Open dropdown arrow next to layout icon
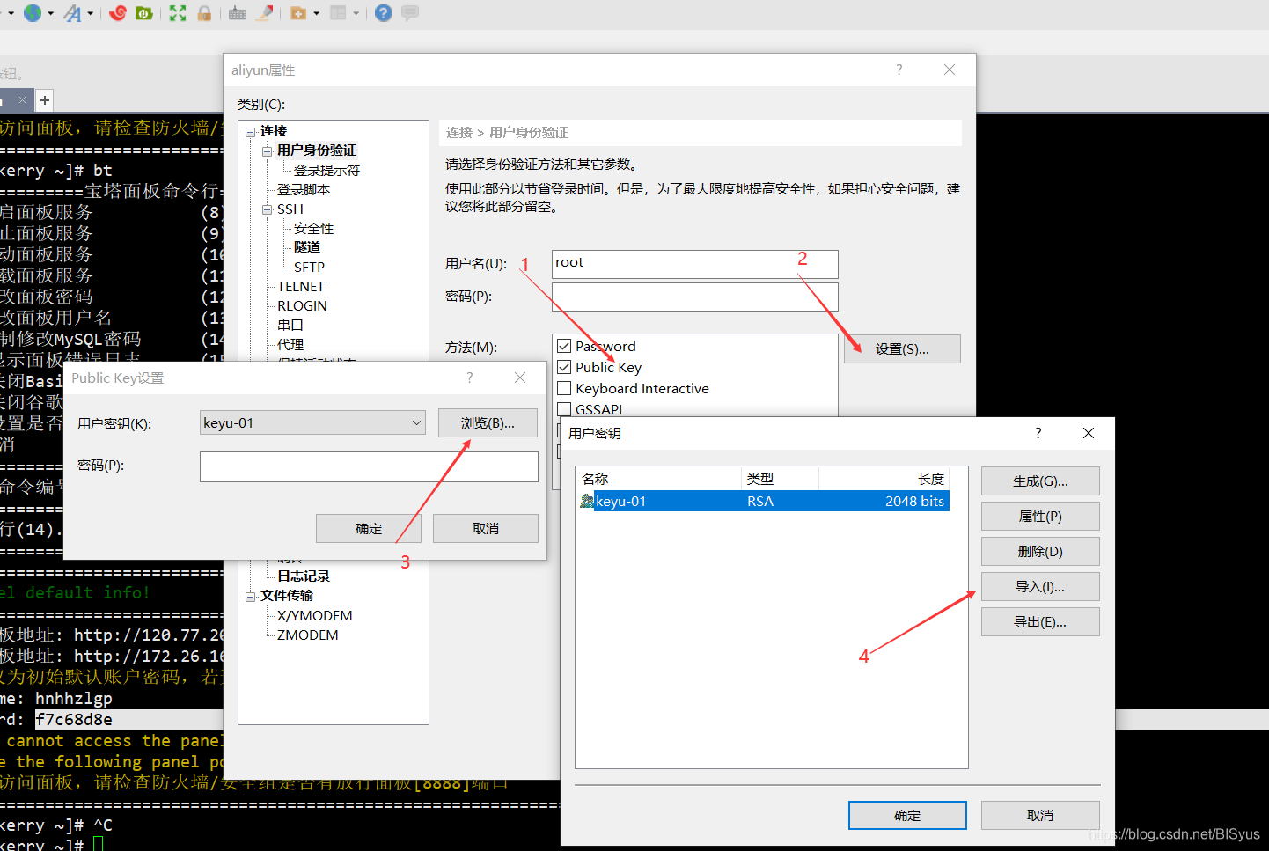Screen dimensions: 1269x851 [x=356, y=13]
